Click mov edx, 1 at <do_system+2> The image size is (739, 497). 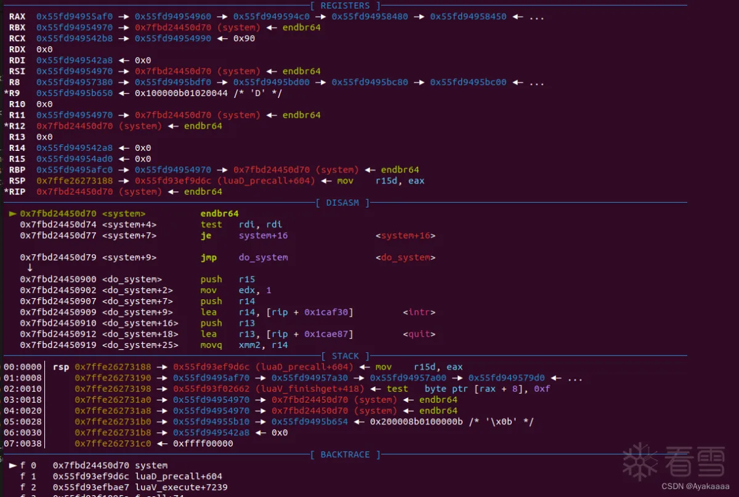coord(236,291)
